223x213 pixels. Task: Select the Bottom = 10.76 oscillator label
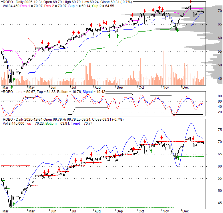pyautogui.click(x=69, y=92)
